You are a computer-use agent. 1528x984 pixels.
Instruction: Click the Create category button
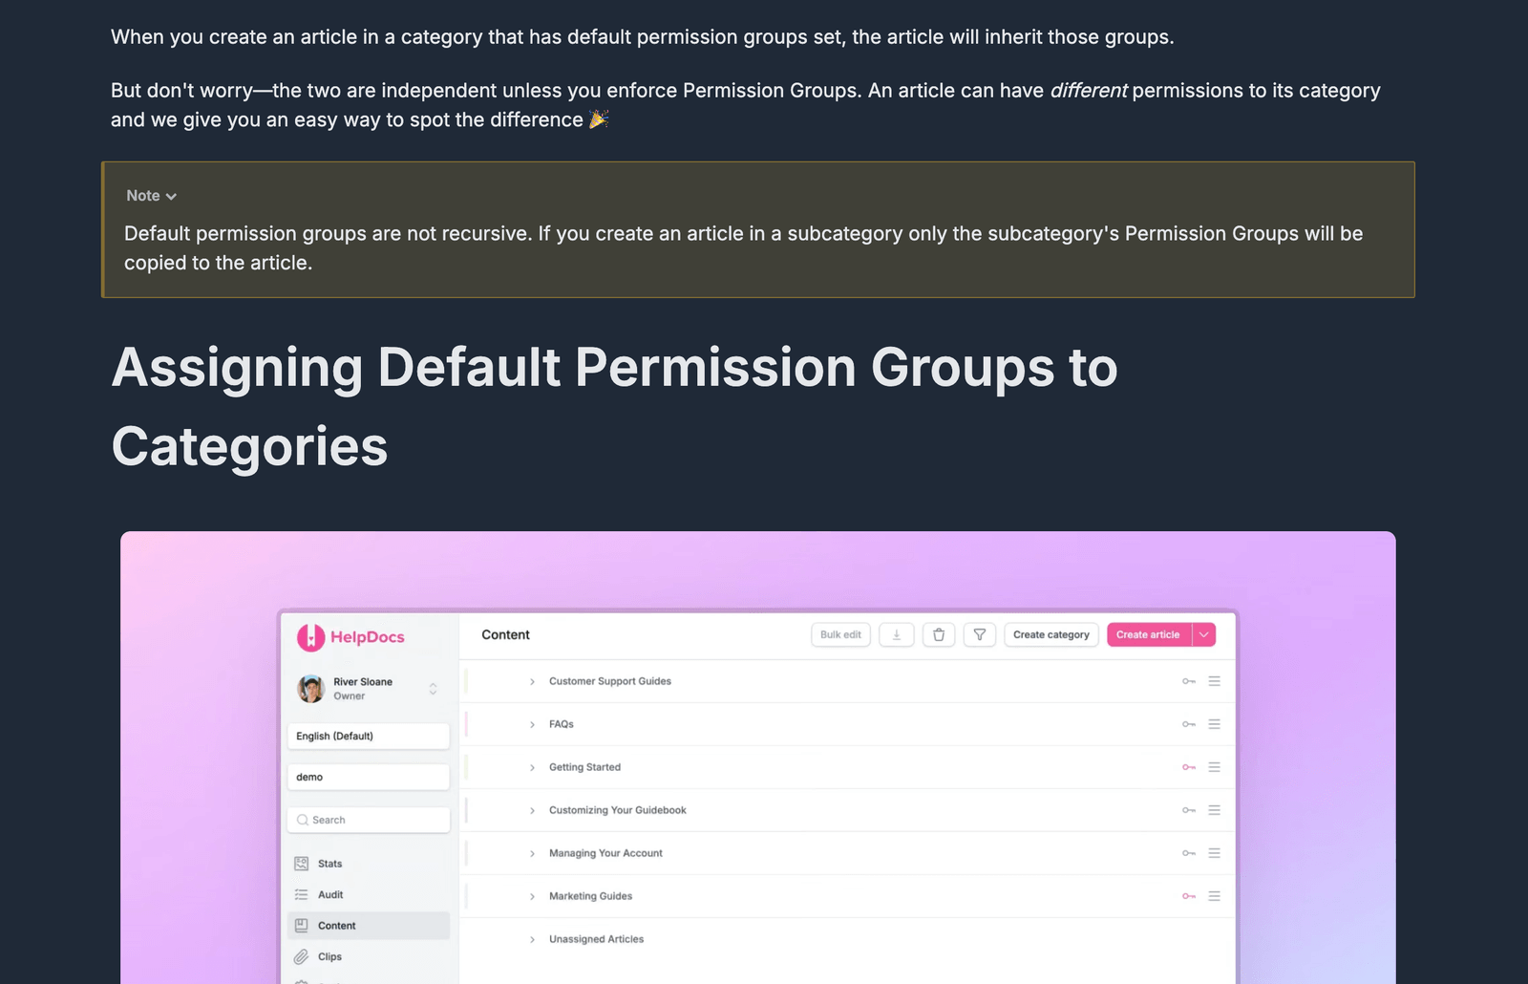[1050, 634]
